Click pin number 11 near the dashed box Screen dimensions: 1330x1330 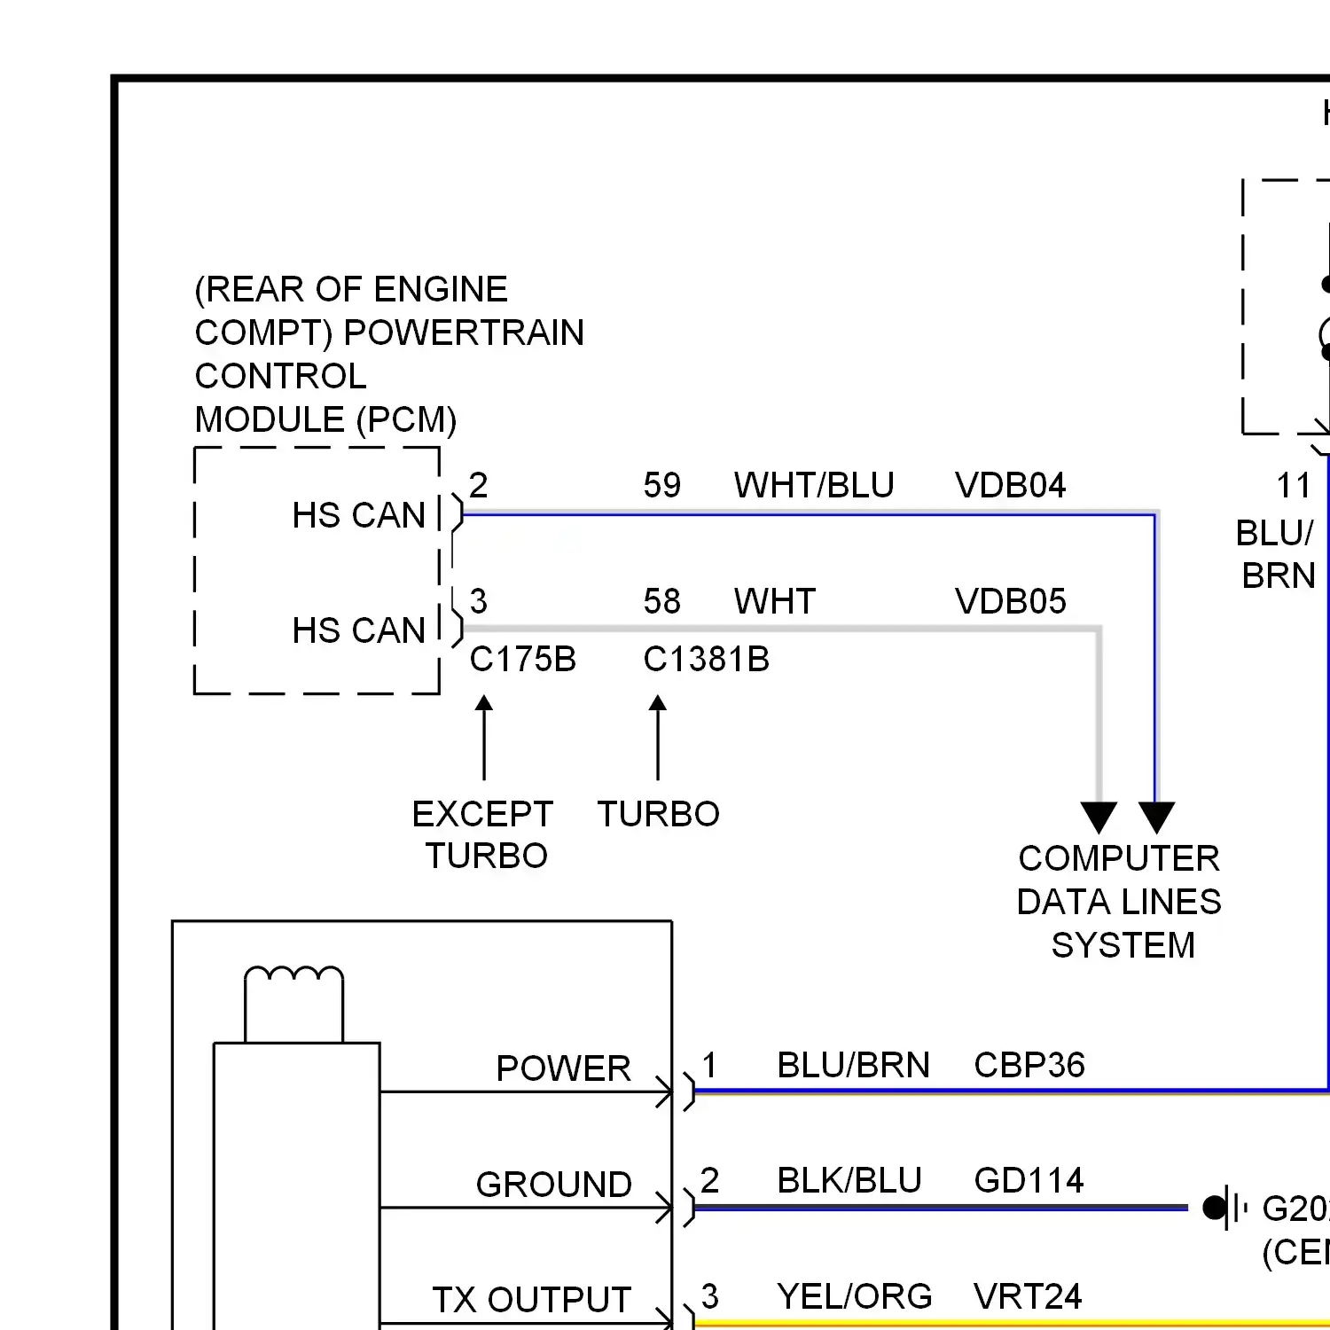[1294, 486]
